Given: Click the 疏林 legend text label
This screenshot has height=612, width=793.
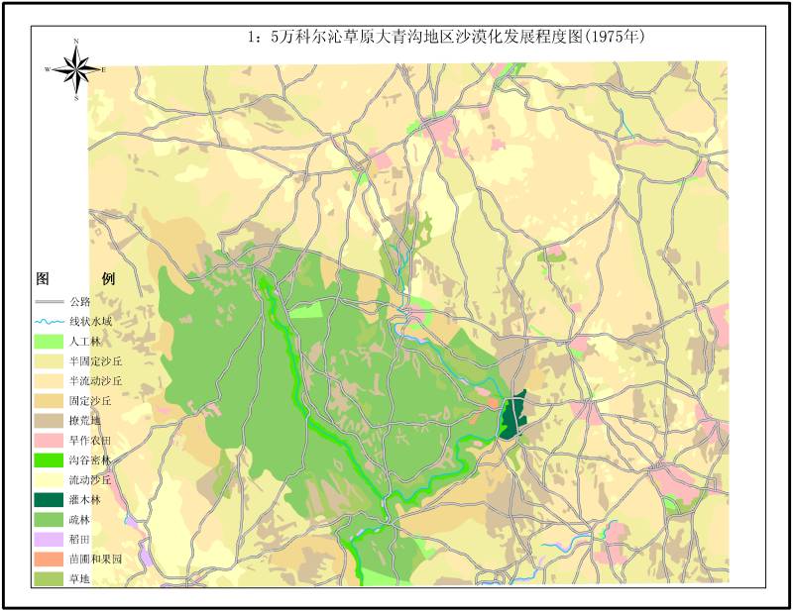Looking at the screenshot, I should click(79, 520).
